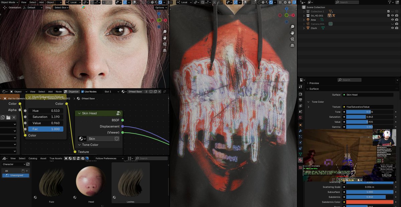The height and width of the screenshot is (207, 401).
Task: Click the plus icon to add a catalog
Action: click(27, 171)
